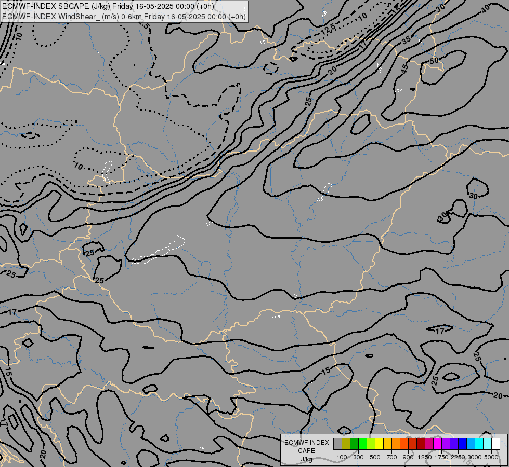Click the legend tick label 1250

tap(425, 457)
